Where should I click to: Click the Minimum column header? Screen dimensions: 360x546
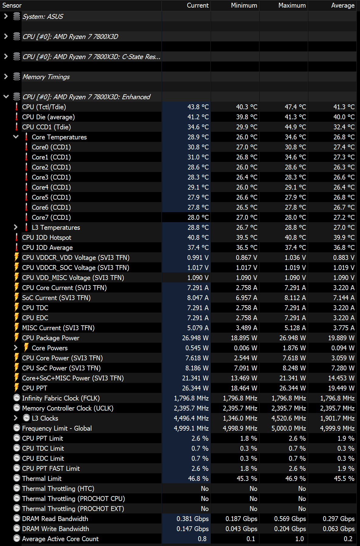point(235,5)
